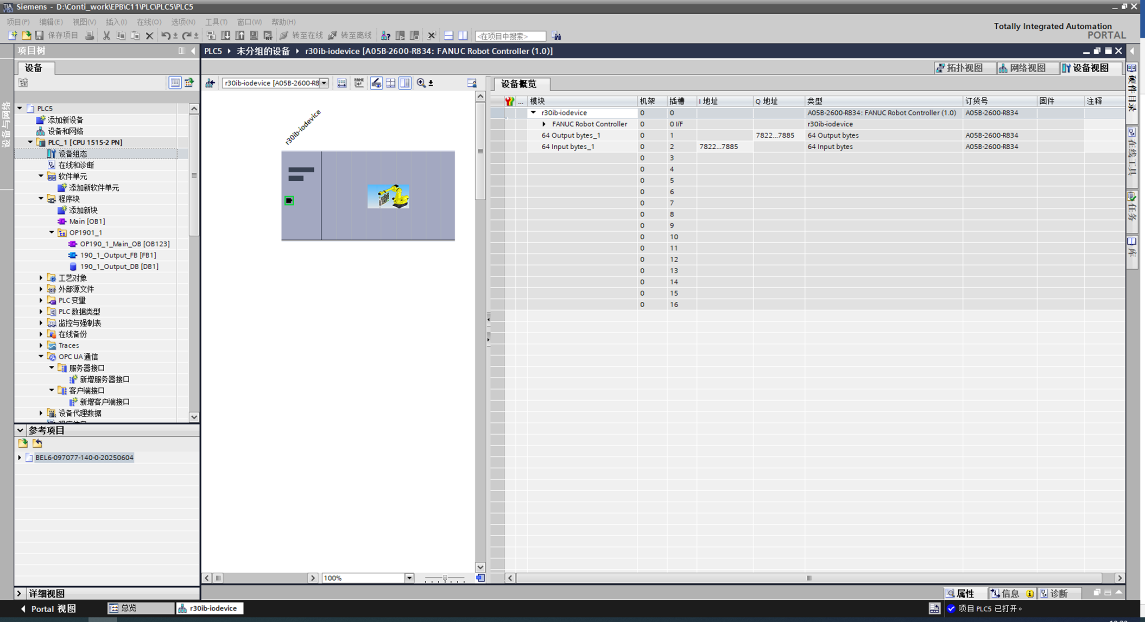
Task: Toggle the show module labels button
Action: 376,83
